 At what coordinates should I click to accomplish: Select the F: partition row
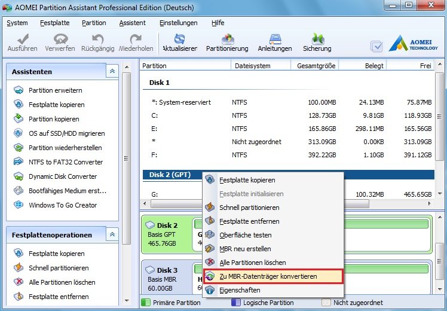coord(289,155)
